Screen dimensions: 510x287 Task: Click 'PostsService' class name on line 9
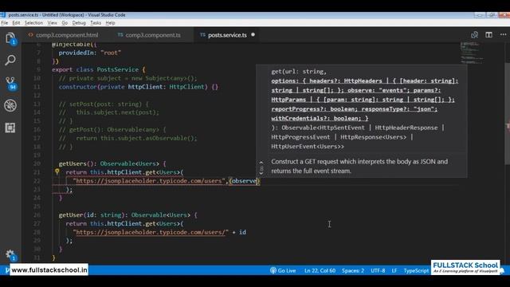(x=118, y=69)
